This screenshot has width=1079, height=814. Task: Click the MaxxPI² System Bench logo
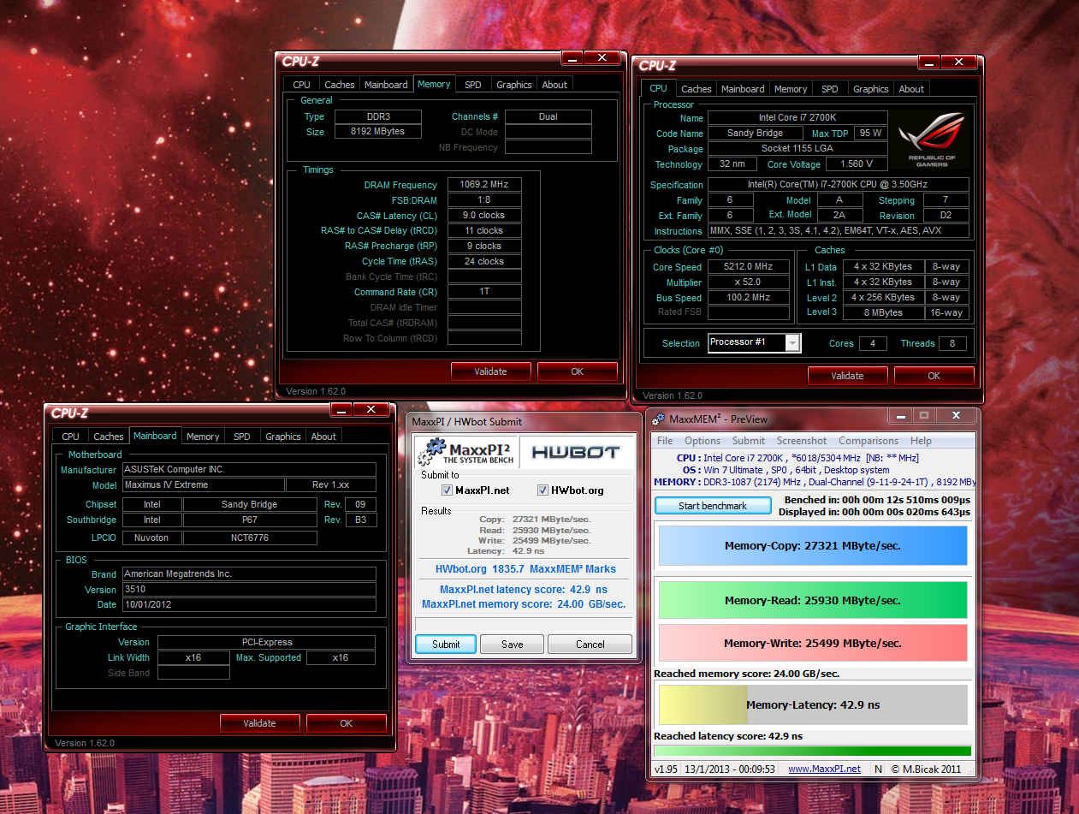tap(467, 452)
